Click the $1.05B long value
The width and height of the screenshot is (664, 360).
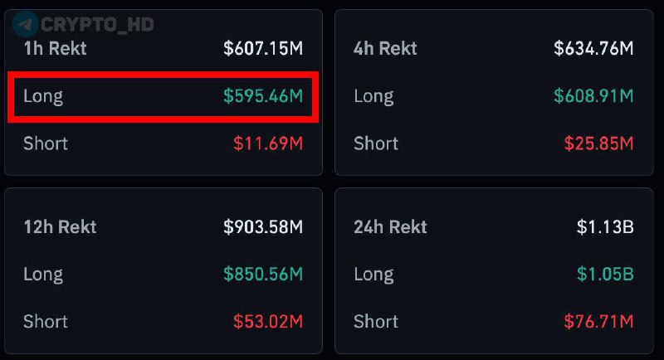[x=605, y=274]
